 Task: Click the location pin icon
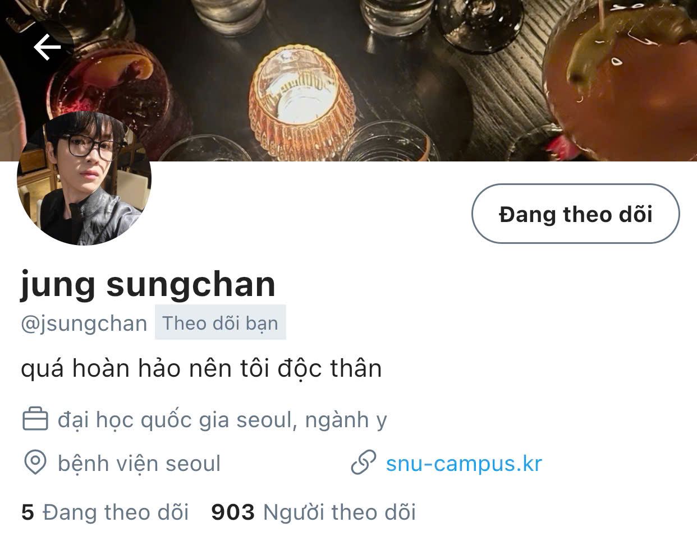35,464
